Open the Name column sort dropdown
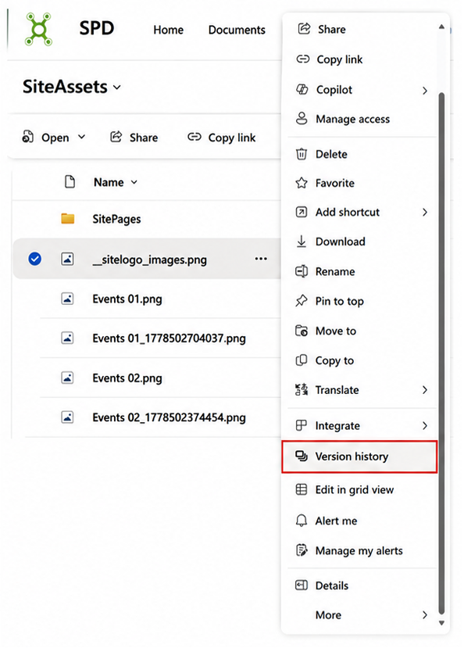Screen dimensions: 464x648 pyautogui.click(x=134, y=182)
